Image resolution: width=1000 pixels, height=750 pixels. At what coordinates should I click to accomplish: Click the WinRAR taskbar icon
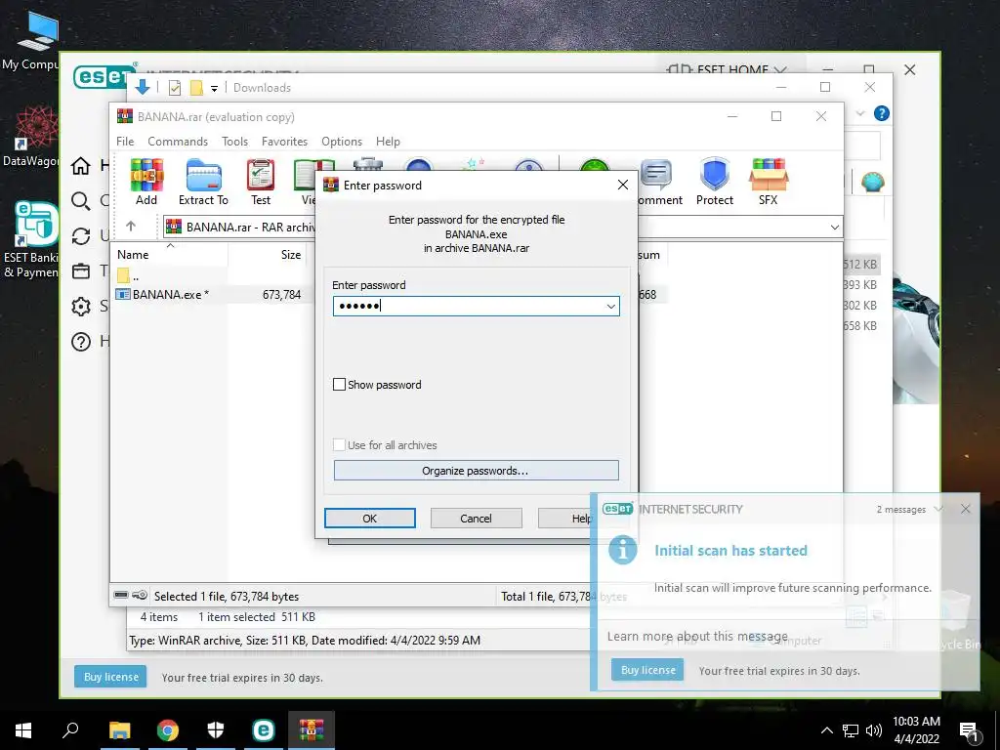(312, 730)
